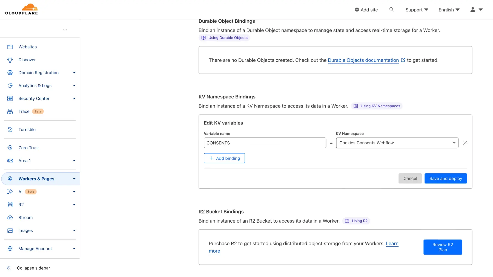Click the Zero Trust icon

pos(10,148)
